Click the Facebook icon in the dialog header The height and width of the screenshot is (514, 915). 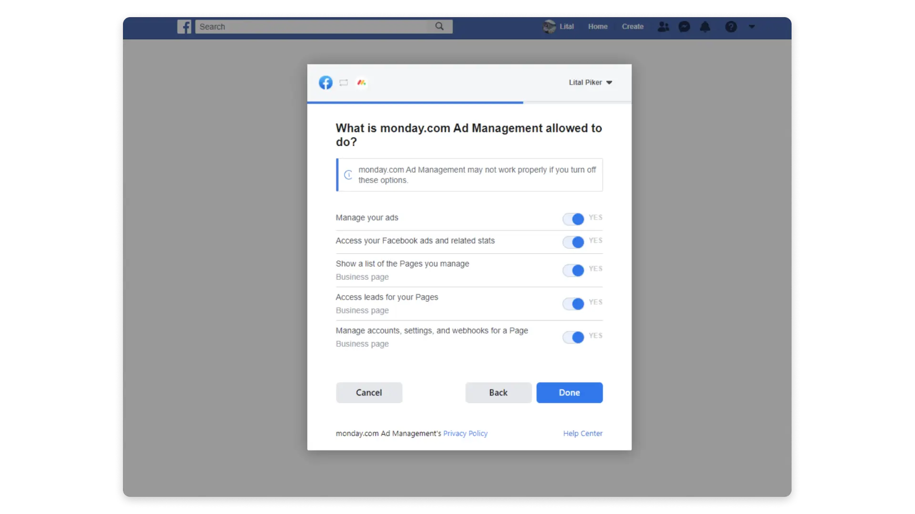pos(326,83)
